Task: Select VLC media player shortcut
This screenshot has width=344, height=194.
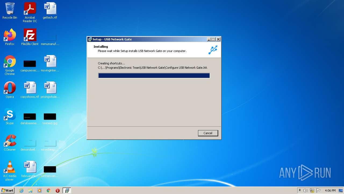Action: pos(10,171)
